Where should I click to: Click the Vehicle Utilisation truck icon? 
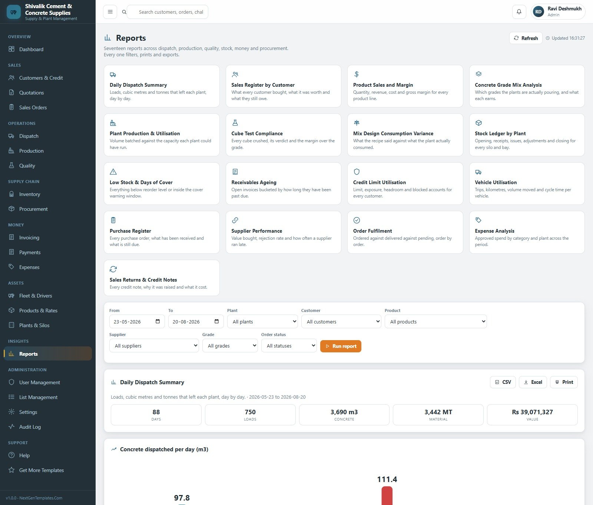[x=478, y=172]
